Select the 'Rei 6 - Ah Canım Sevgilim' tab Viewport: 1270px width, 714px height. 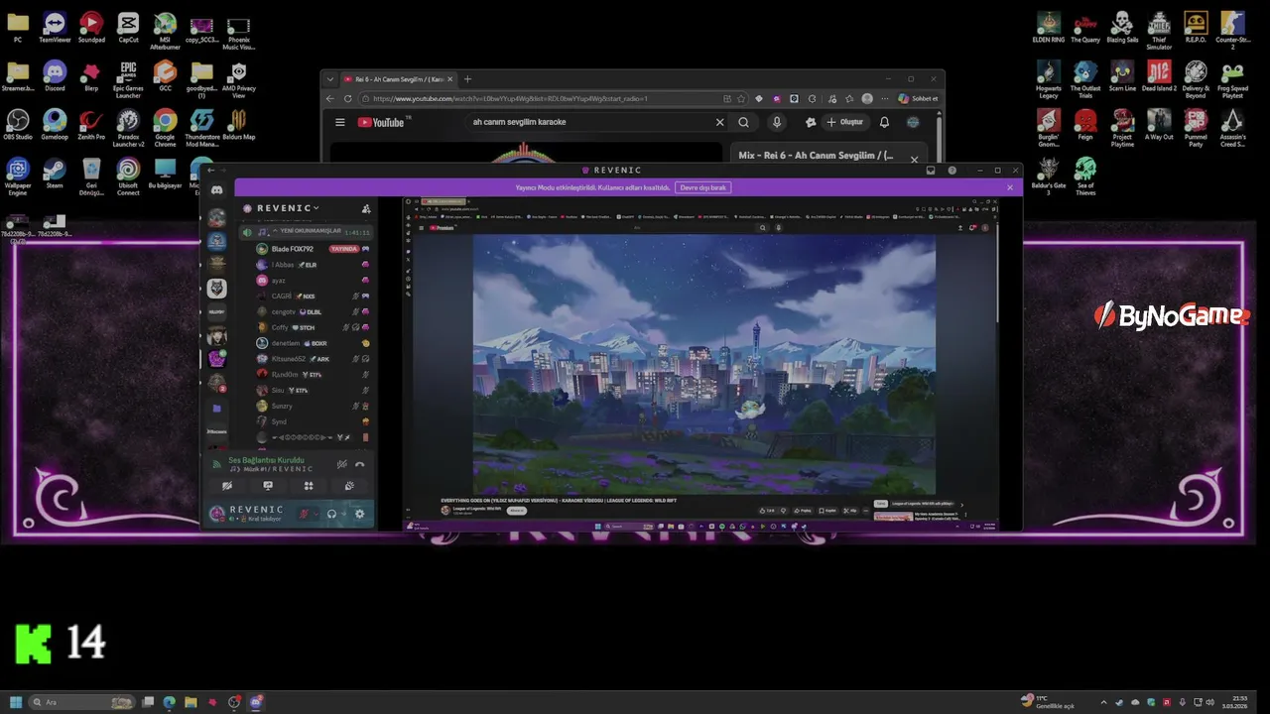point(397,79)
